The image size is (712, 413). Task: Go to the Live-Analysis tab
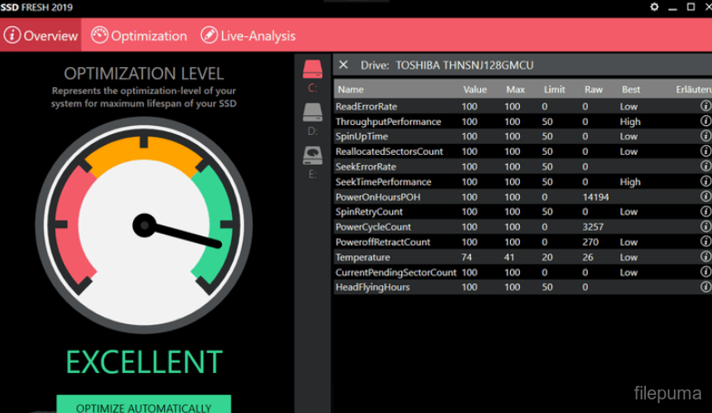point(247,36)
